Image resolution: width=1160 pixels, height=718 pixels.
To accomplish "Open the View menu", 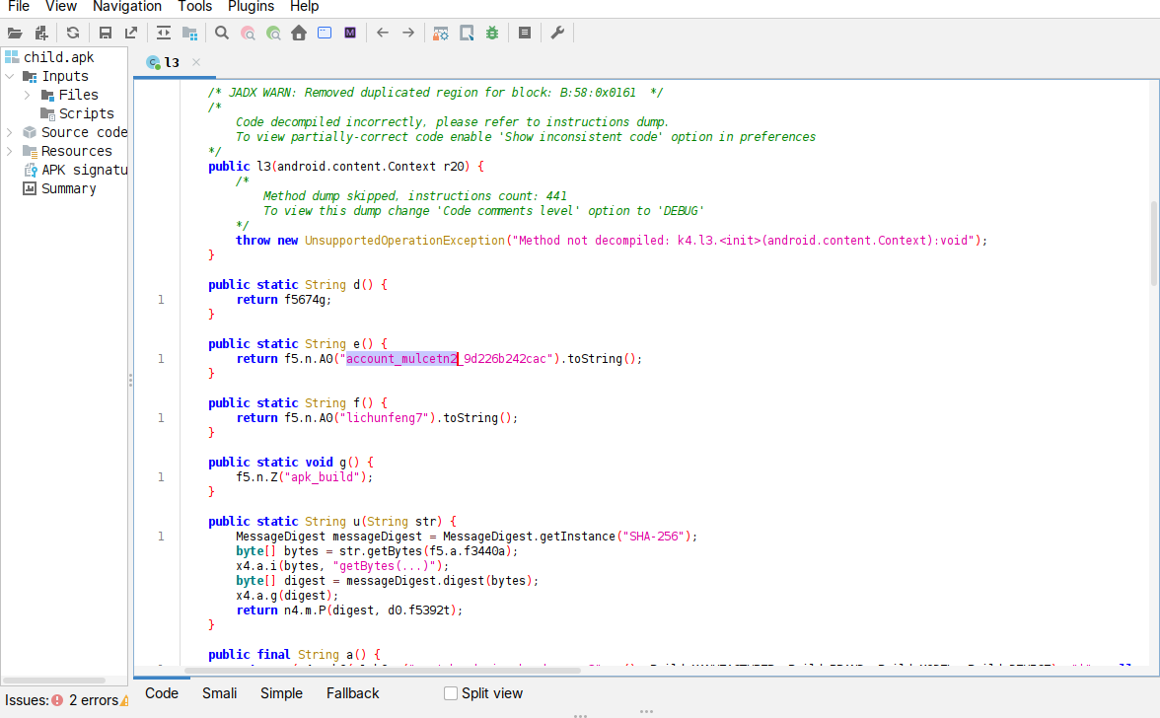I will click(x=61, y=7).
